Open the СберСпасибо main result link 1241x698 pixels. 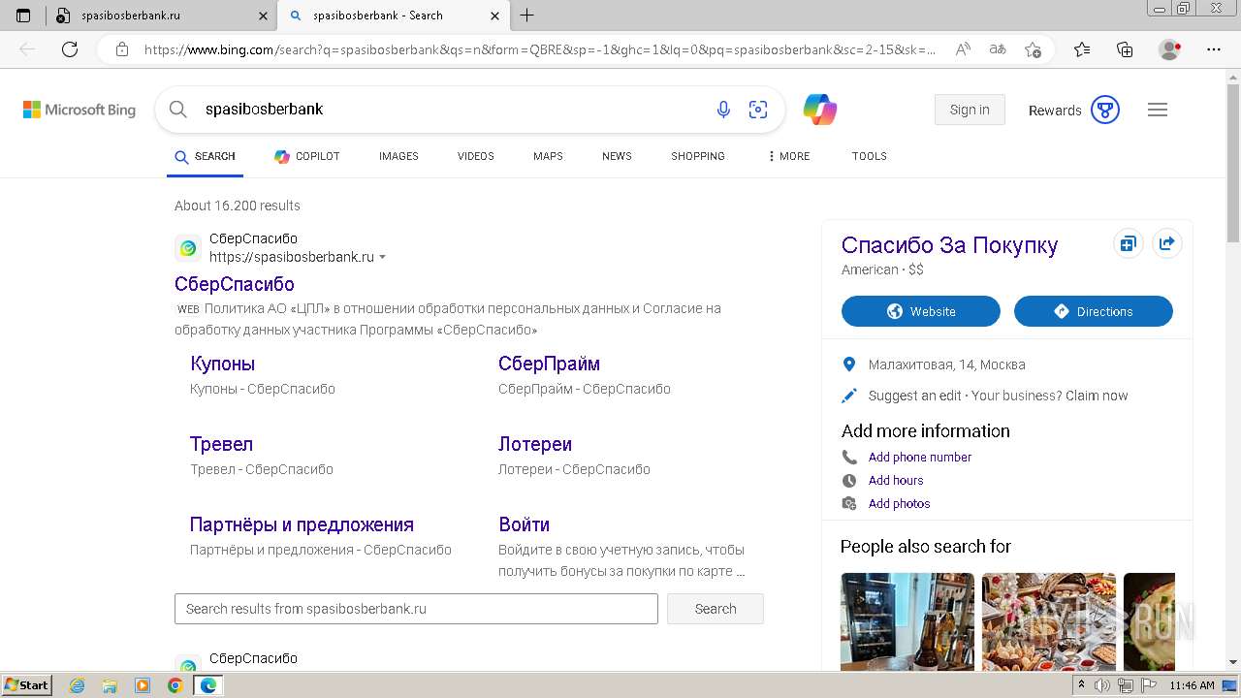pos(235,284)
